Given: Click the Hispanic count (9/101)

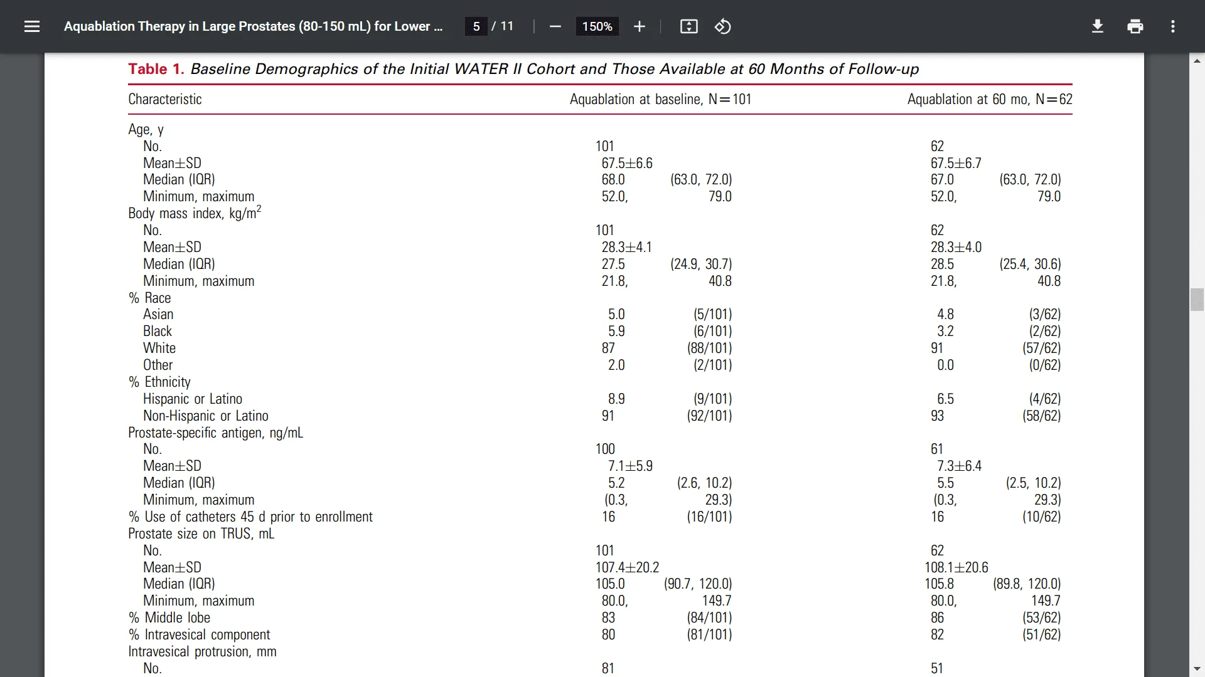Looking at the screenshot, I should click(x=712, y=399).
